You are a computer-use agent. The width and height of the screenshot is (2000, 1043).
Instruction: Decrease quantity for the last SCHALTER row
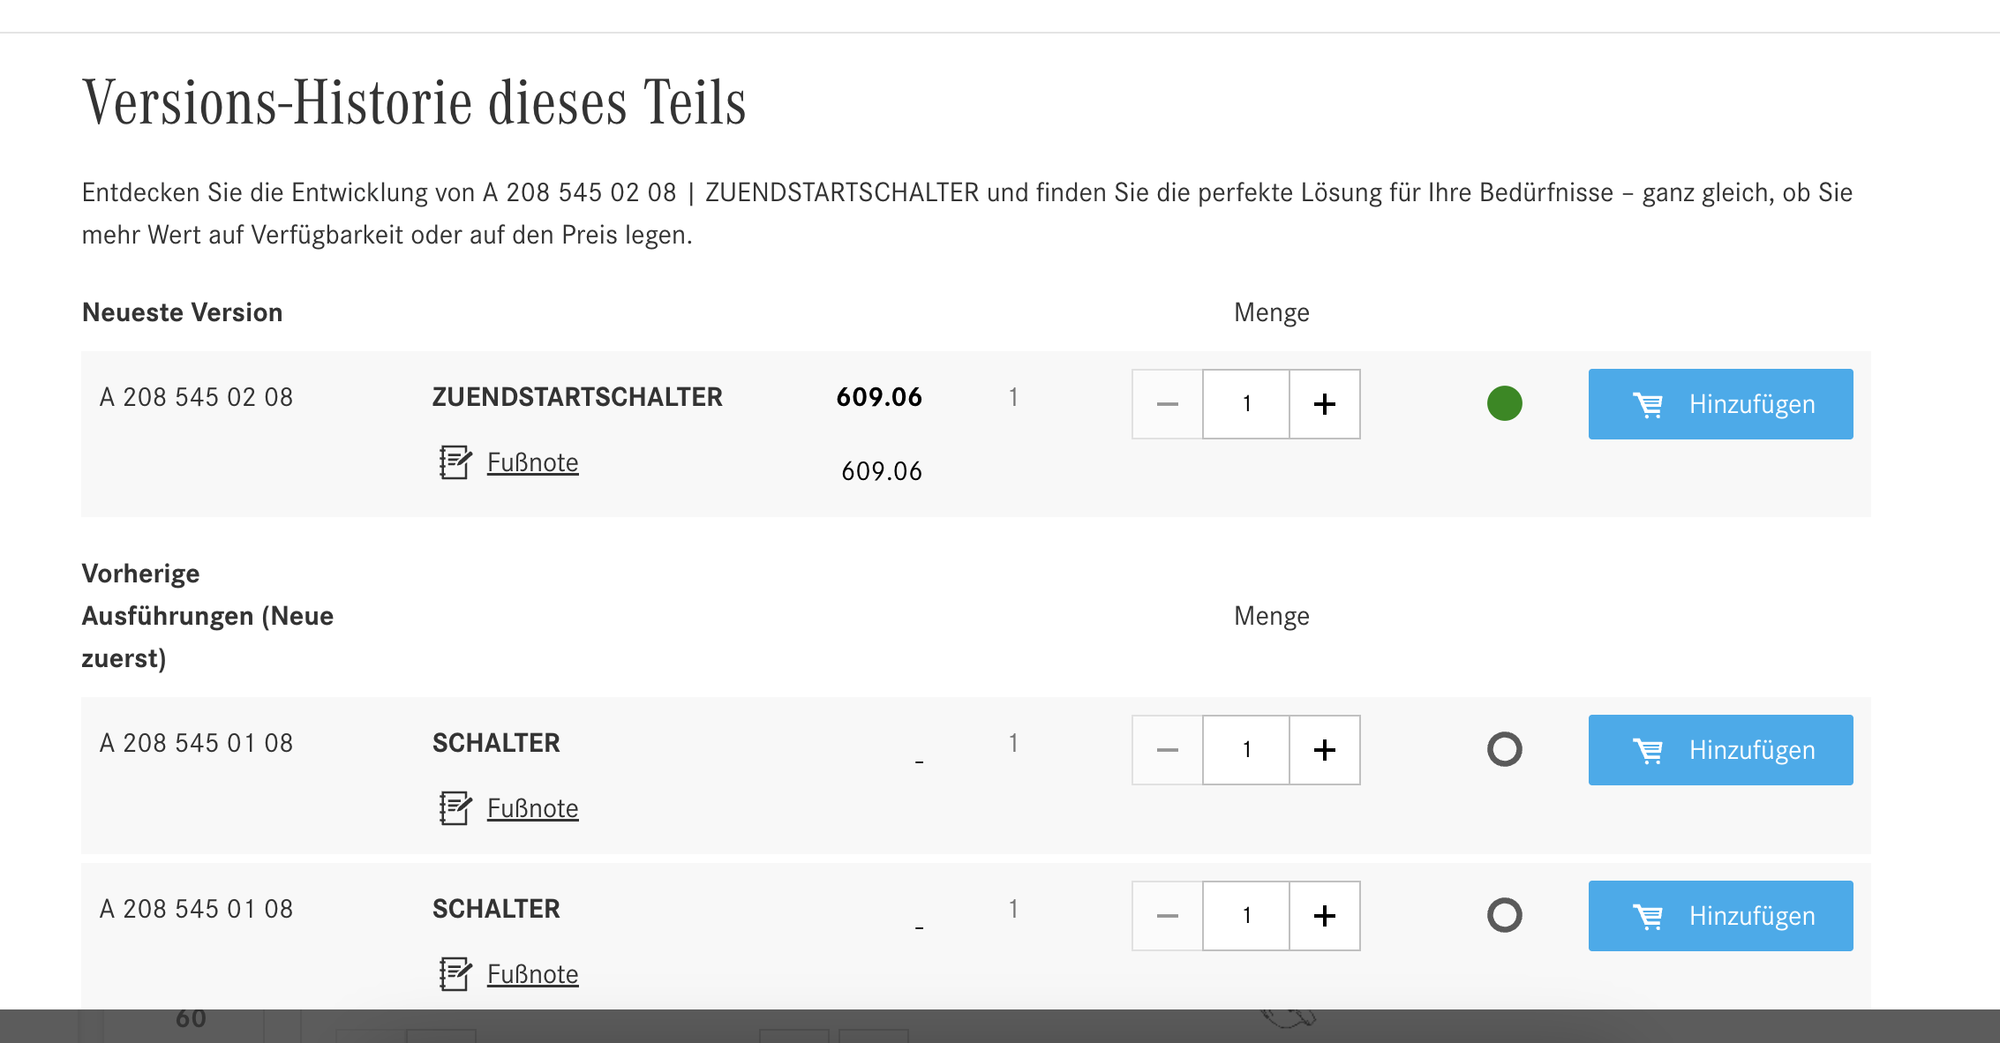click(x=1168, y=916)
